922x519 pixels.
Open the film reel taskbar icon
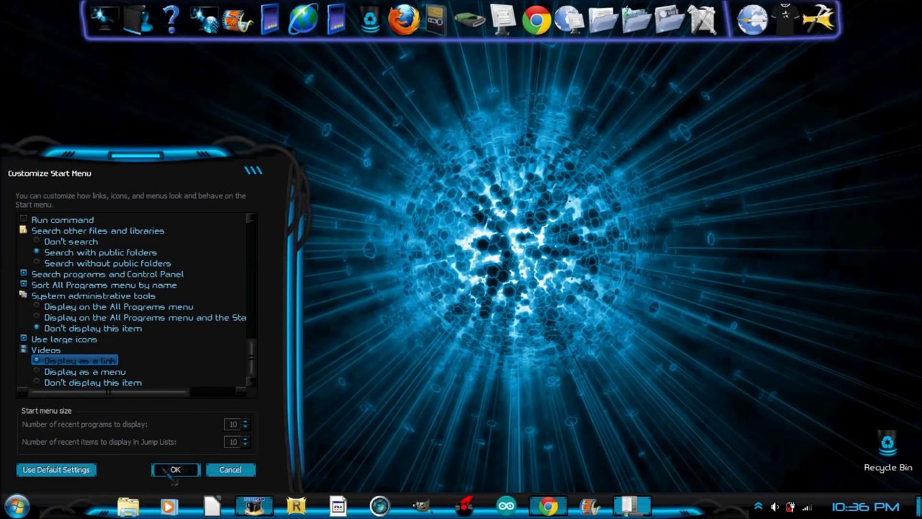coord(590,507)
